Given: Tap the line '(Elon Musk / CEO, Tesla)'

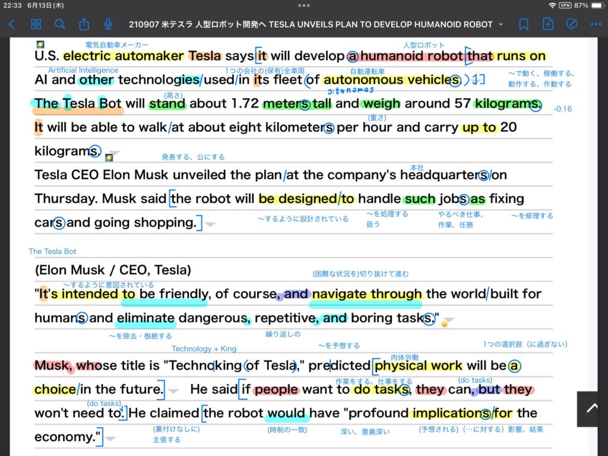Looking at the screenshot, I should (x=113, y=270).
